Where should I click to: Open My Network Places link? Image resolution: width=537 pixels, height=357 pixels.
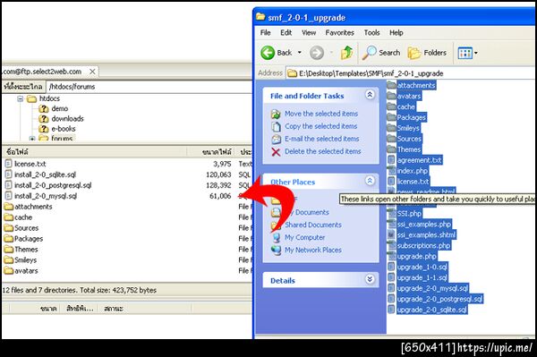(x=313, y=250)
